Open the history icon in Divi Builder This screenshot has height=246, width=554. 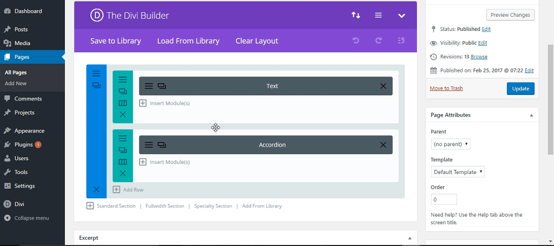click(401, 41)
